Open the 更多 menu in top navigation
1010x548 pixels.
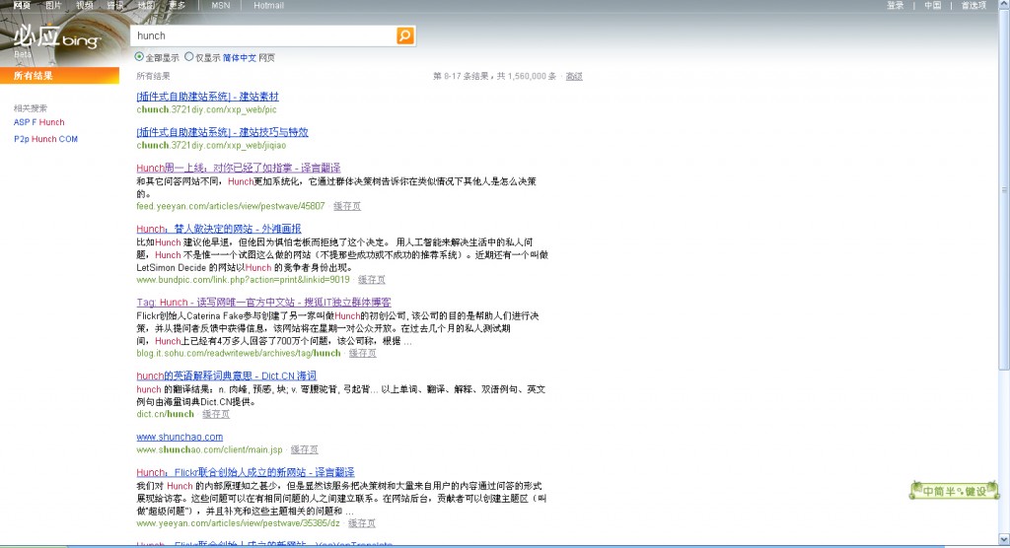tap(177, 5)
